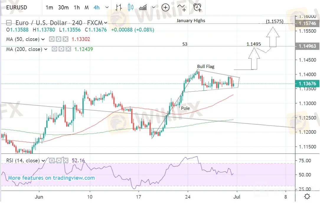Collapse the legend with the minus box

coord(9,22)
